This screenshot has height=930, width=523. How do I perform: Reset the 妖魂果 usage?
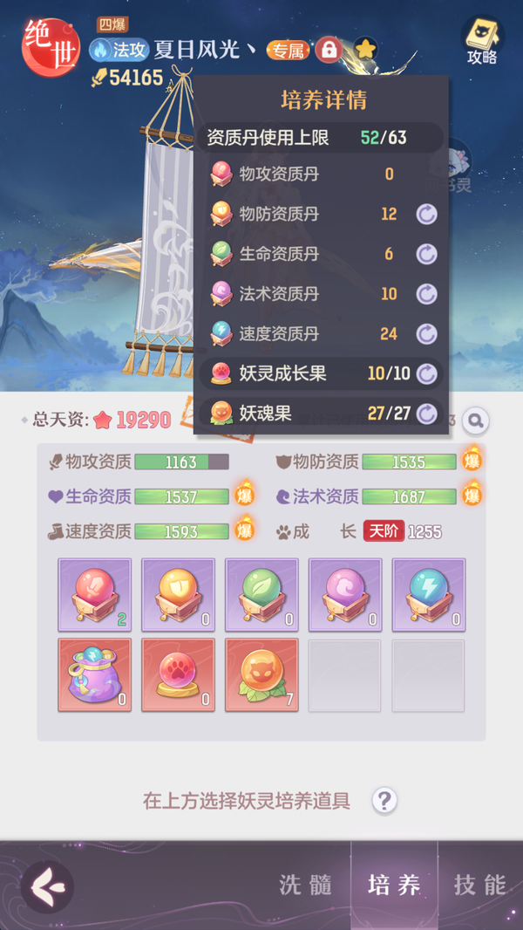[x=426, y=414]
